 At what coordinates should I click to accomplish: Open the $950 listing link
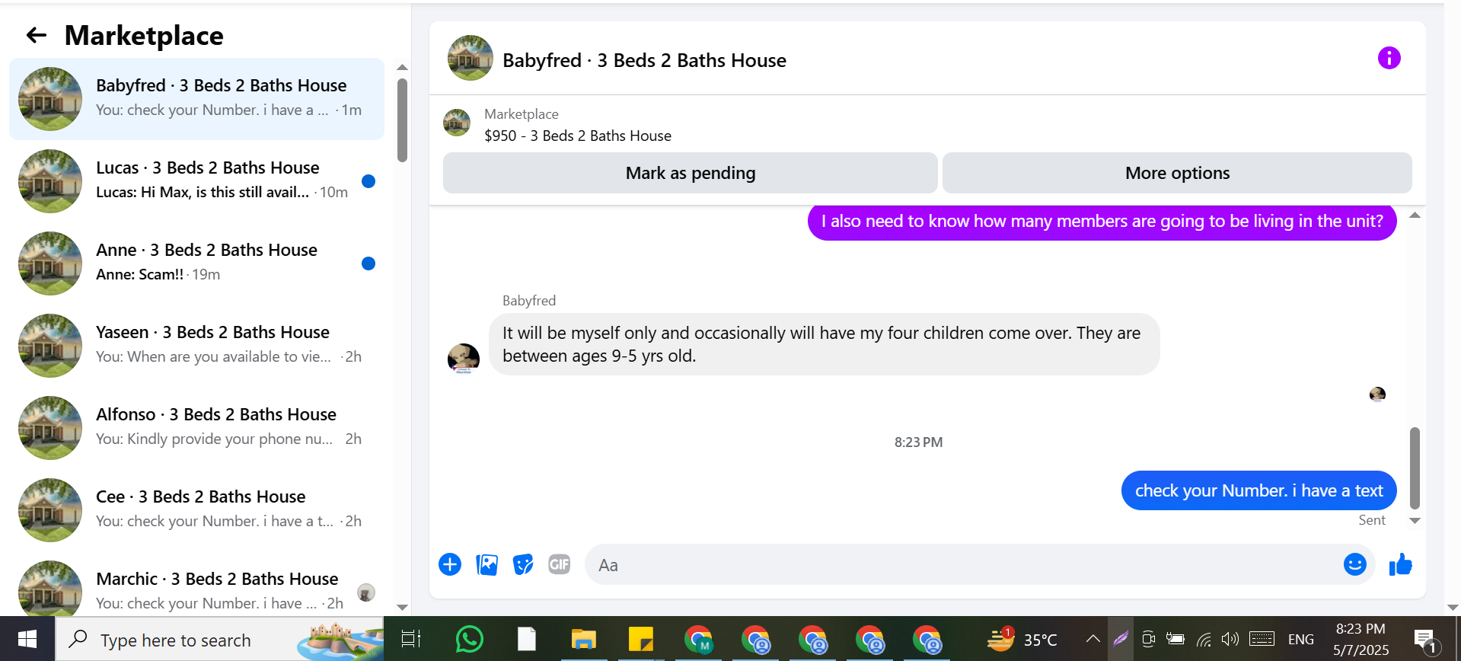pos(578,136)
